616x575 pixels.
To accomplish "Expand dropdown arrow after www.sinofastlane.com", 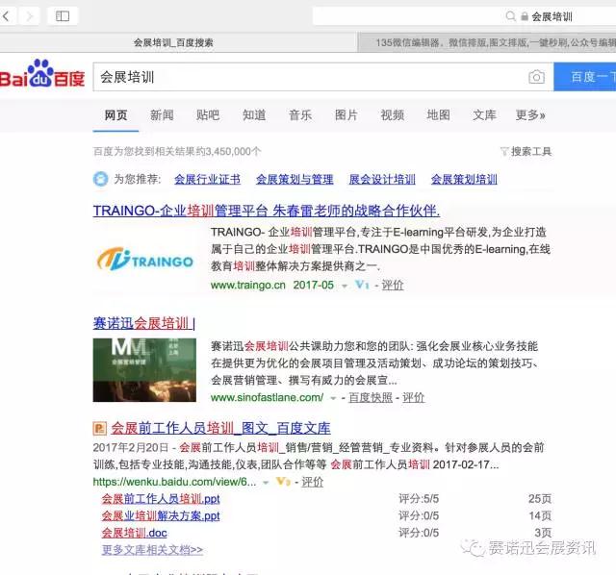I will point(333,398).
